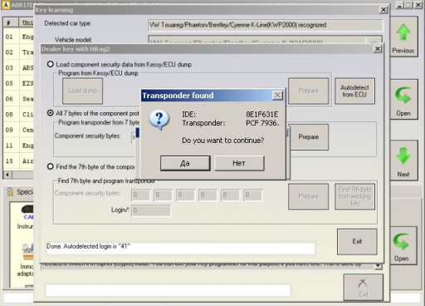Open the Vehicle model dropdown

click(x=374, y=41)
